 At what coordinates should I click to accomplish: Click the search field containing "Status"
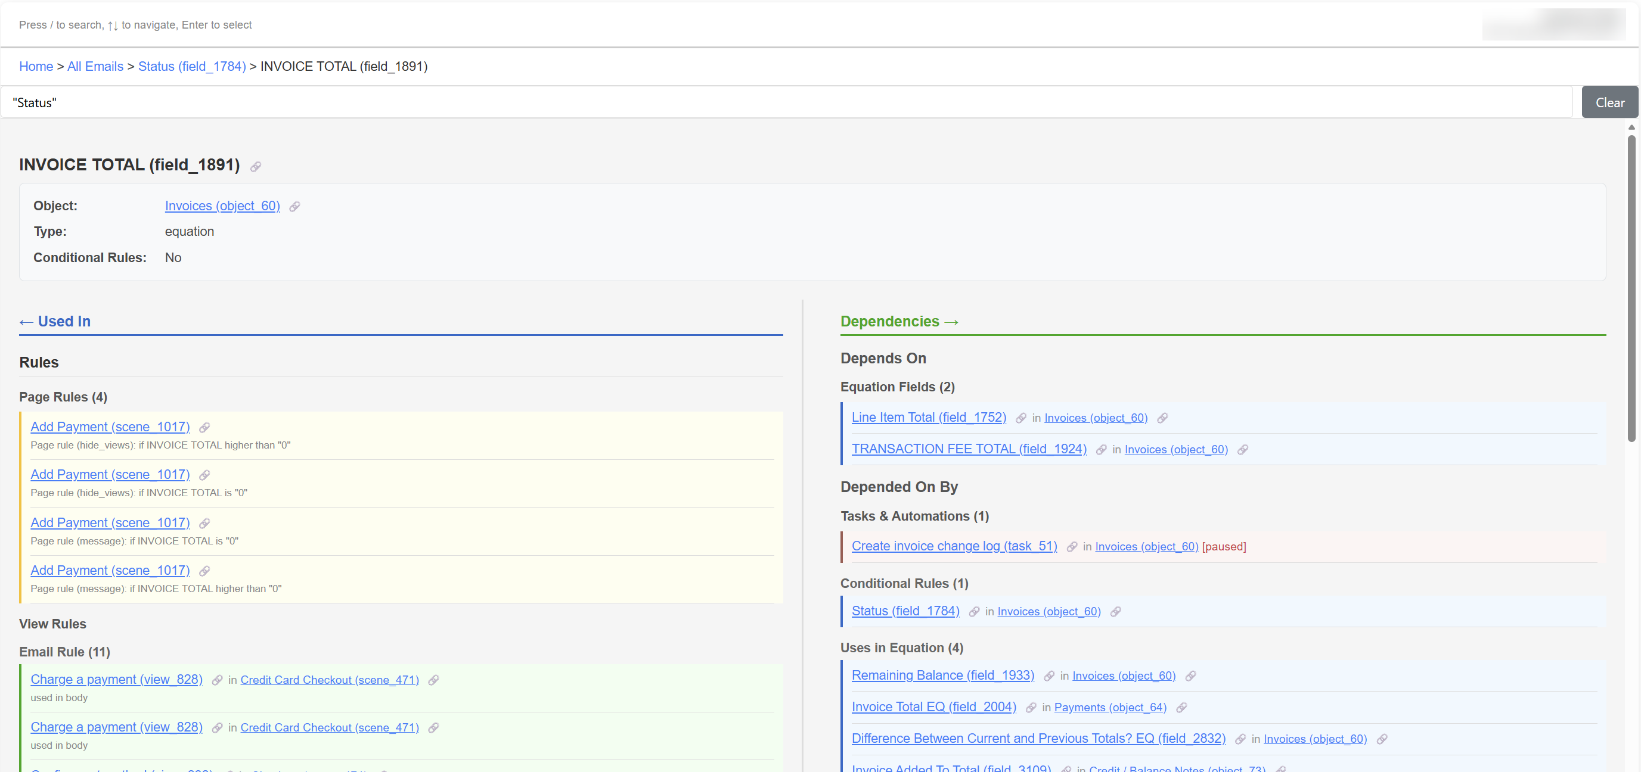tap(786, 102)
